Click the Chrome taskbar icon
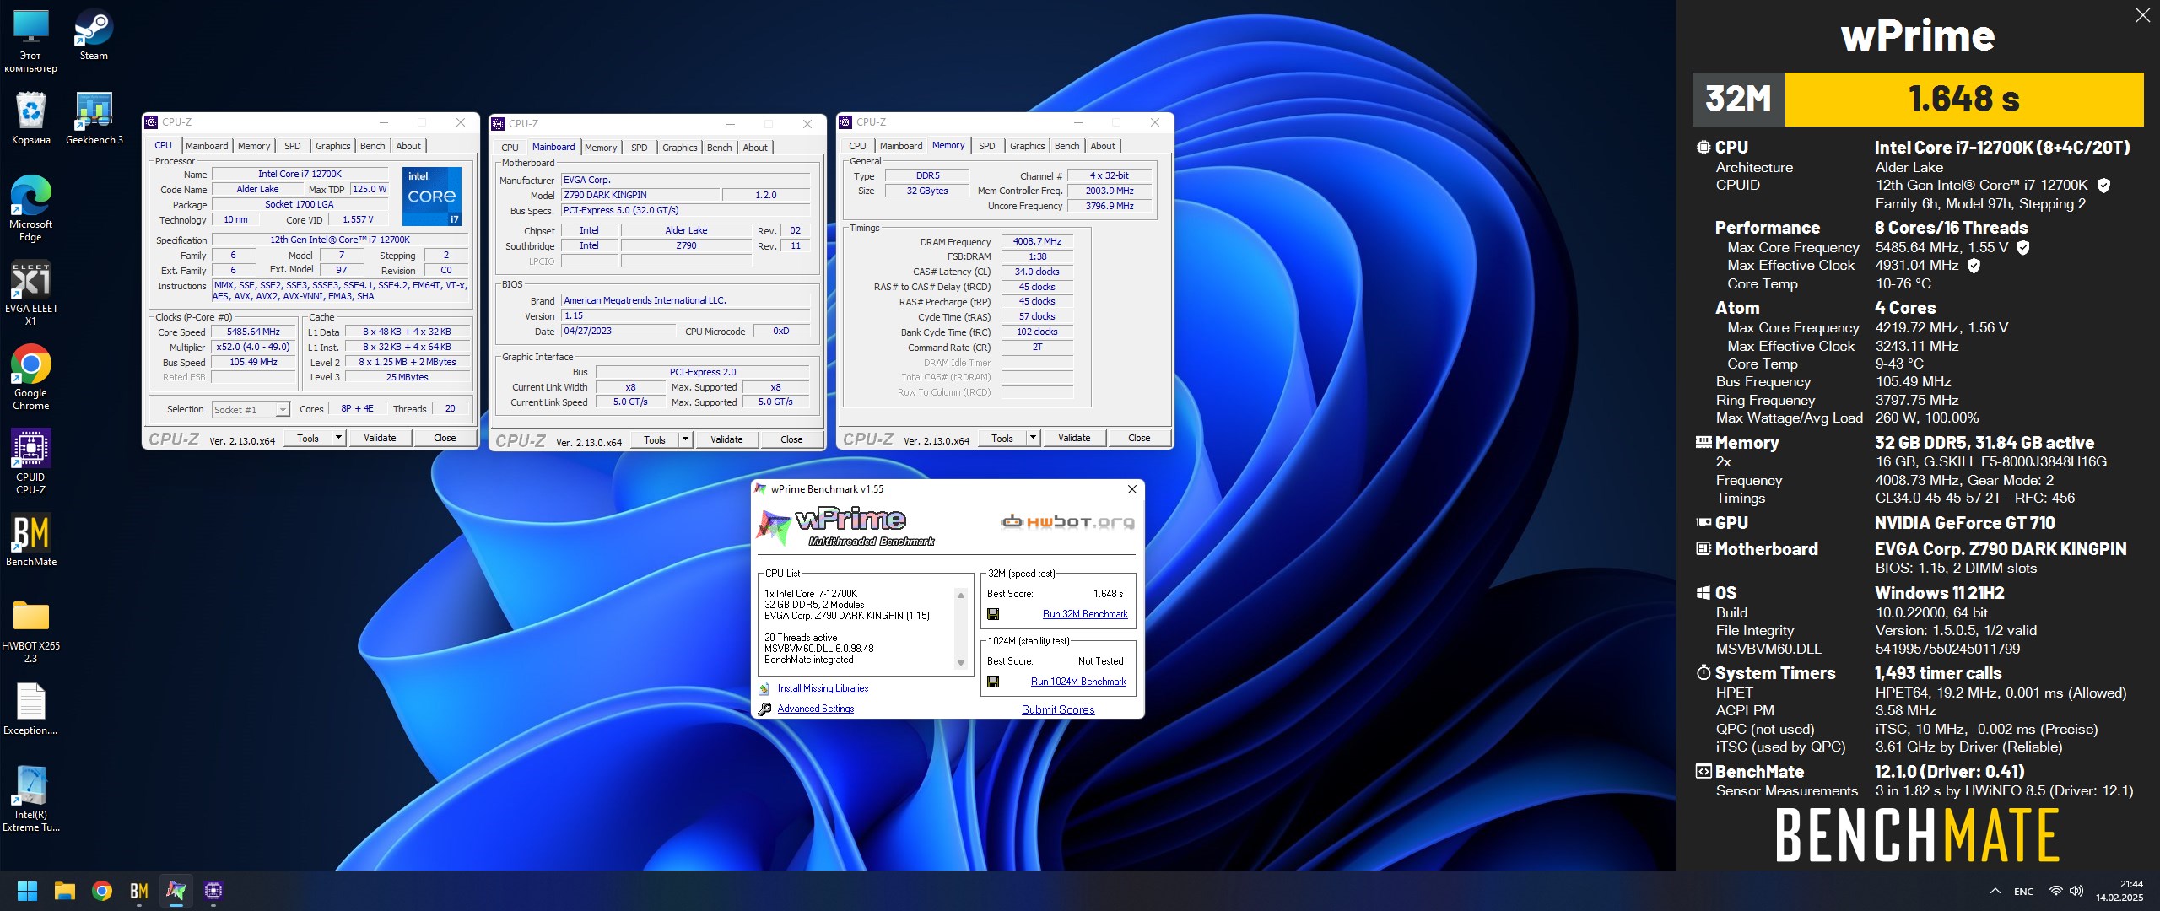The image size is (2160, 911). tap(102, 891)
